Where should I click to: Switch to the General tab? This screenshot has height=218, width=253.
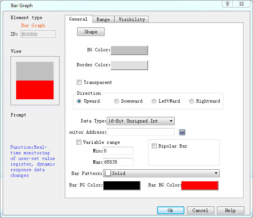[78, 19]
